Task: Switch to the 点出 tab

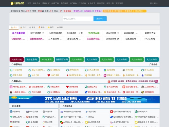Action: 23,27
